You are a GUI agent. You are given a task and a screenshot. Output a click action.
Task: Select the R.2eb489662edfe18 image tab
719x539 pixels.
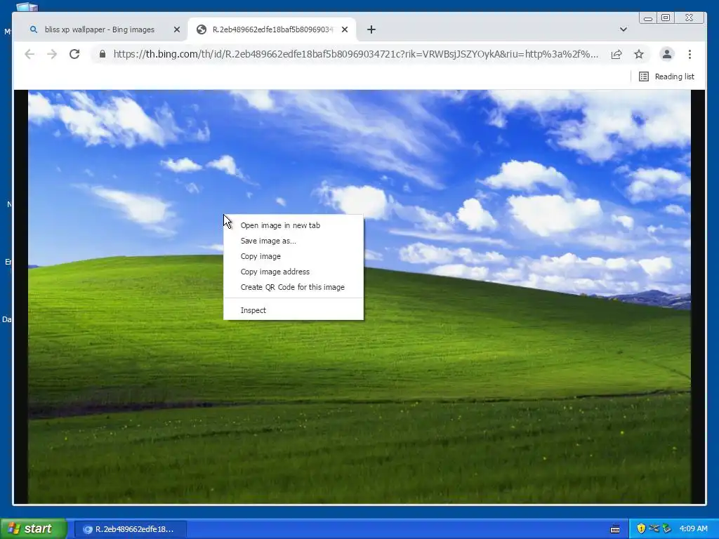[x=272, y=29]
